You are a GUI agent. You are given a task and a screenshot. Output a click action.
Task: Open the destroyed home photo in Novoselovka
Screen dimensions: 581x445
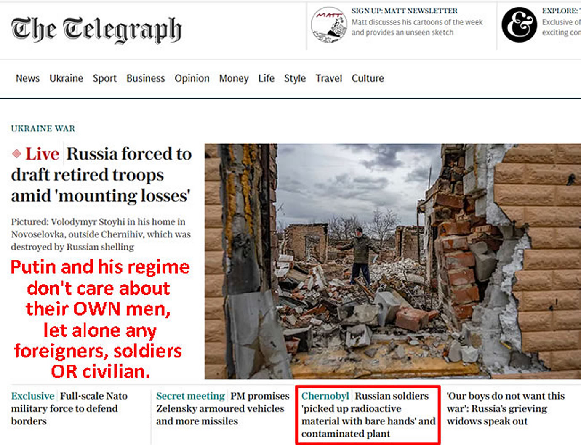[x=393, y=261]
